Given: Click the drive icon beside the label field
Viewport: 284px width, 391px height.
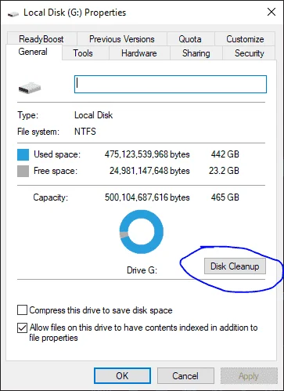Looking at the screenshot, I should pyautogui.click(x=30, y=88).
